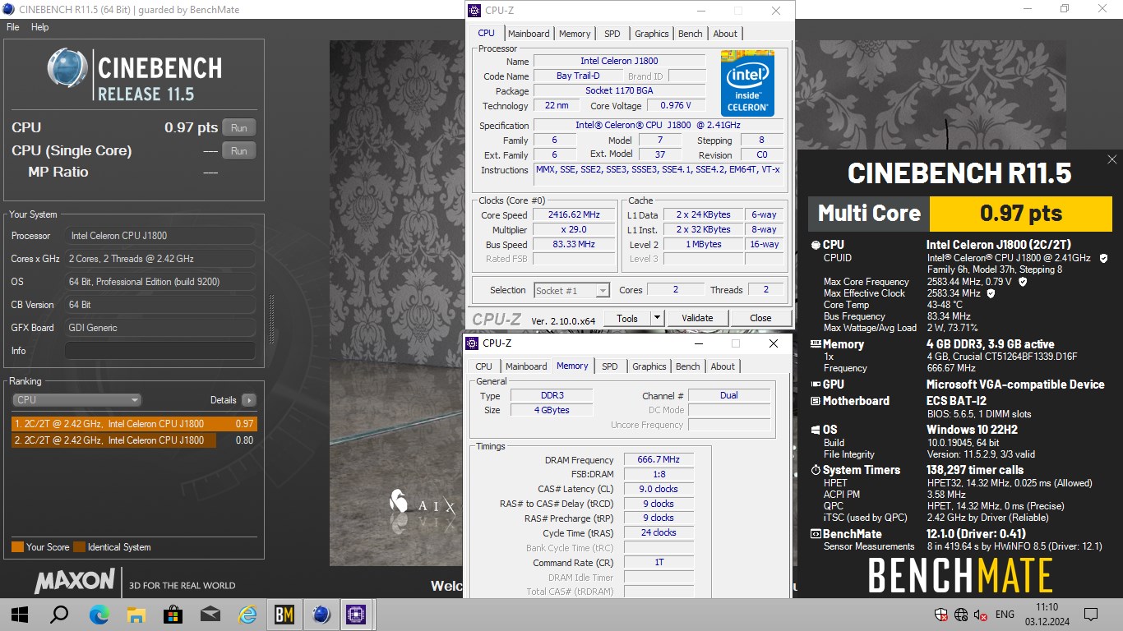Click Cinebench sphere logo in left panel
The height and width of the screenshot is (631, 1123).
coord(67,68)
